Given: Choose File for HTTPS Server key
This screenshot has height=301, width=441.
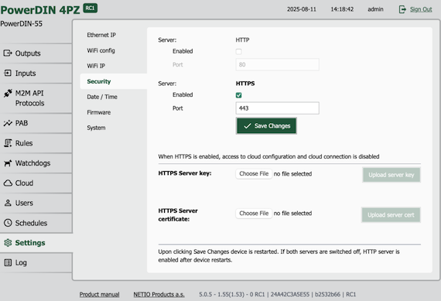Looking at the screenshot, I should 254,174.
